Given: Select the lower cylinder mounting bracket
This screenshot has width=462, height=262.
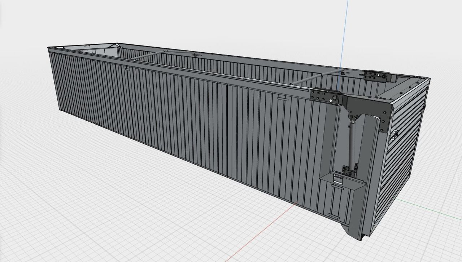Looking at the screenshot, I should pyautogui.click(x=350, y=171).
